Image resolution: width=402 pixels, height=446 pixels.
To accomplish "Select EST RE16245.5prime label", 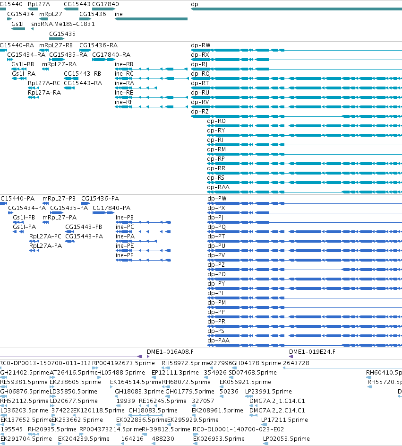I will pos(163,401).
